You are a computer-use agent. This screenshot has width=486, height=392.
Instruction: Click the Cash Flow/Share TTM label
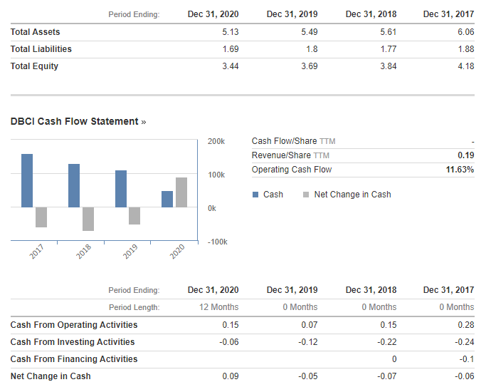pos(293,141)
